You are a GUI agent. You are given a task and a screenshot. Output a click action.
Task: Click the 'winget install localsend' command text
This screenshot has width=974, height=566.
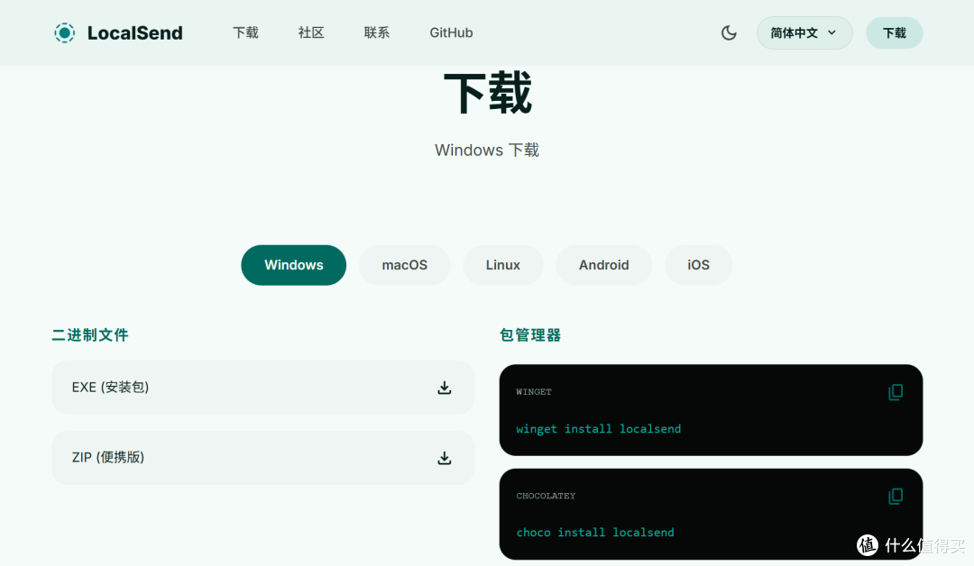click(598, 429)
